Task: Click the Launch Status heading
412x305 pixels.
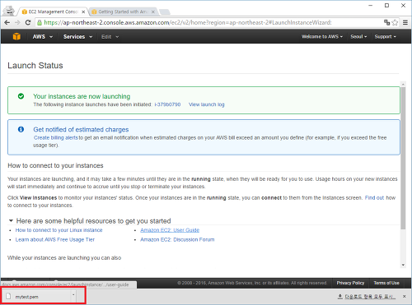Action: tap(35, 66)
